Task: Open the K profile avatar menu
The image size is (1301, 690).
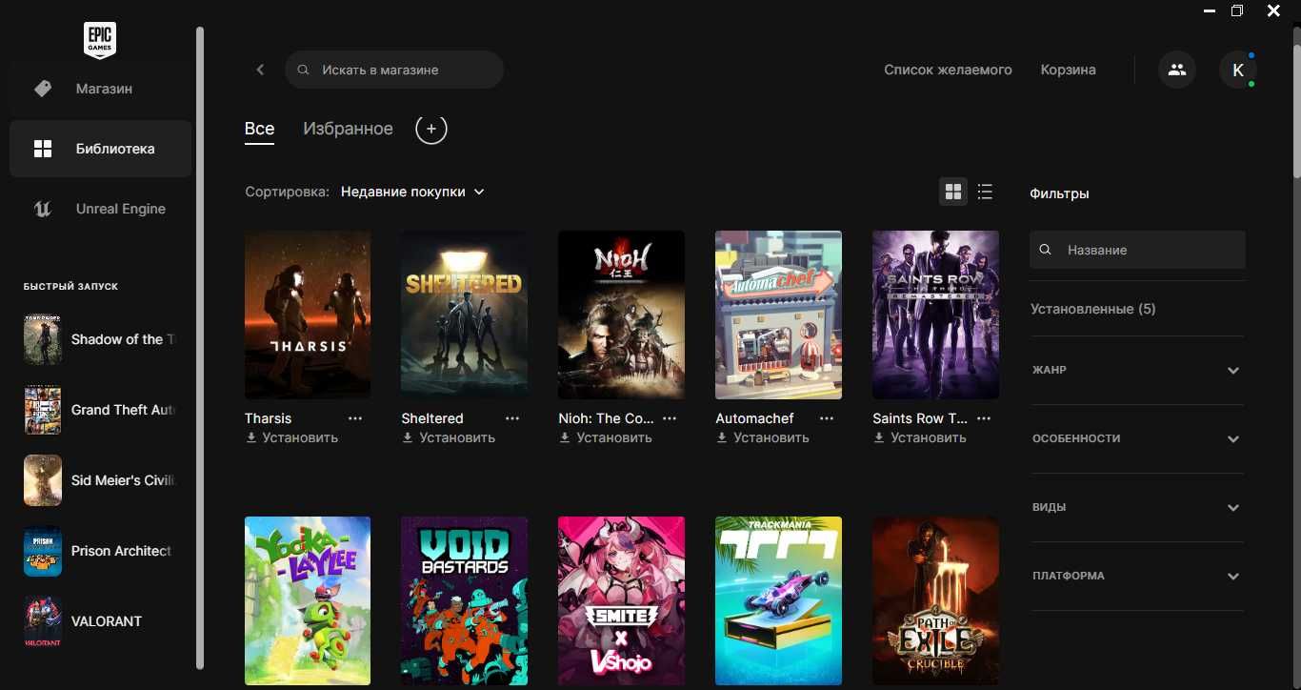Action: [1238, 70]
